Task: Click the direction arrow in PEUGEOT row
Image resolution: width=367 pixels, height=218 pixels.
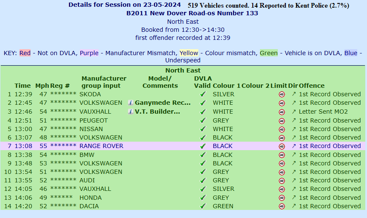Action: pyautogui.click(x=294, y=120)
